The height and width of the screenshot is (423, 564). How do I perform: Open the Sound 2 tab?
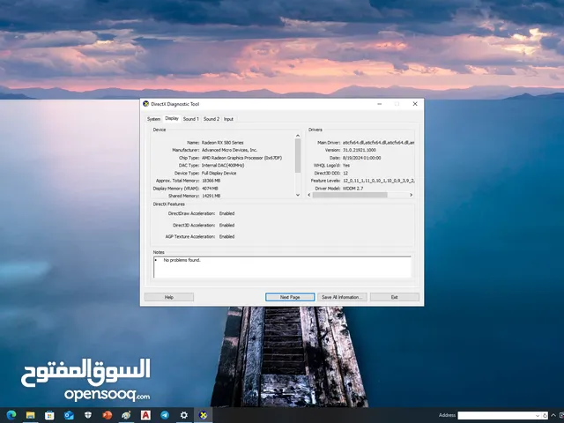coord(211,119)
